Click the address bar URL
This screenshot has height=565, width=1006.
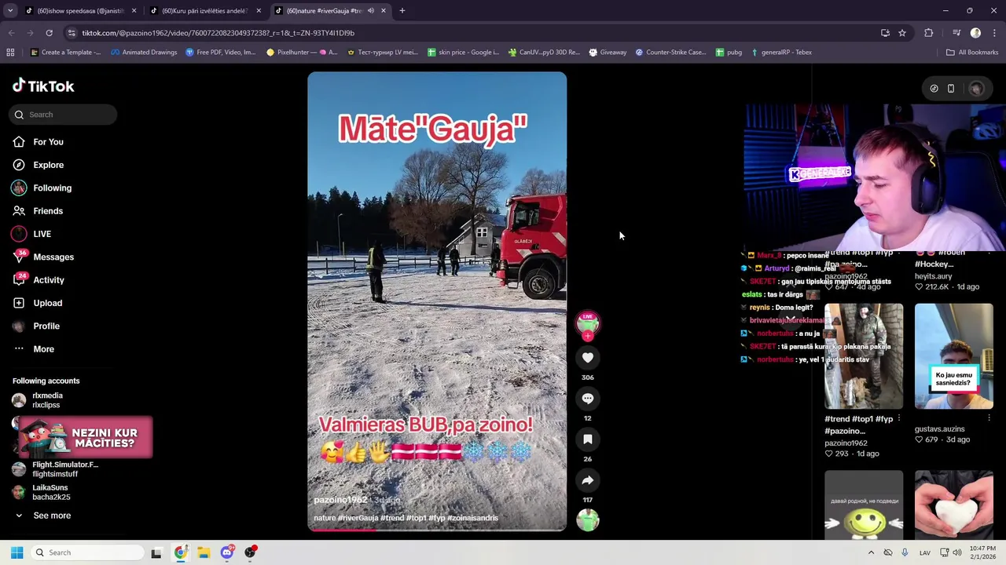218,33
